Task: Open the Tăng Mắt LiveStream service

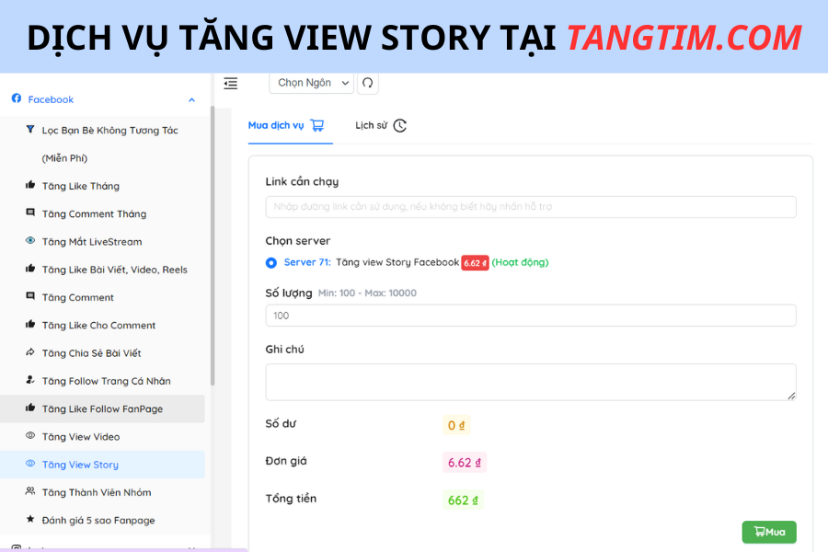Action: (92, 242)
